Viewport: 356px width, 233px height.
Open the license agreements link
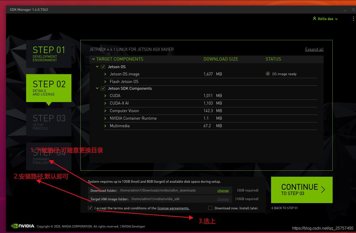point(173,208)
